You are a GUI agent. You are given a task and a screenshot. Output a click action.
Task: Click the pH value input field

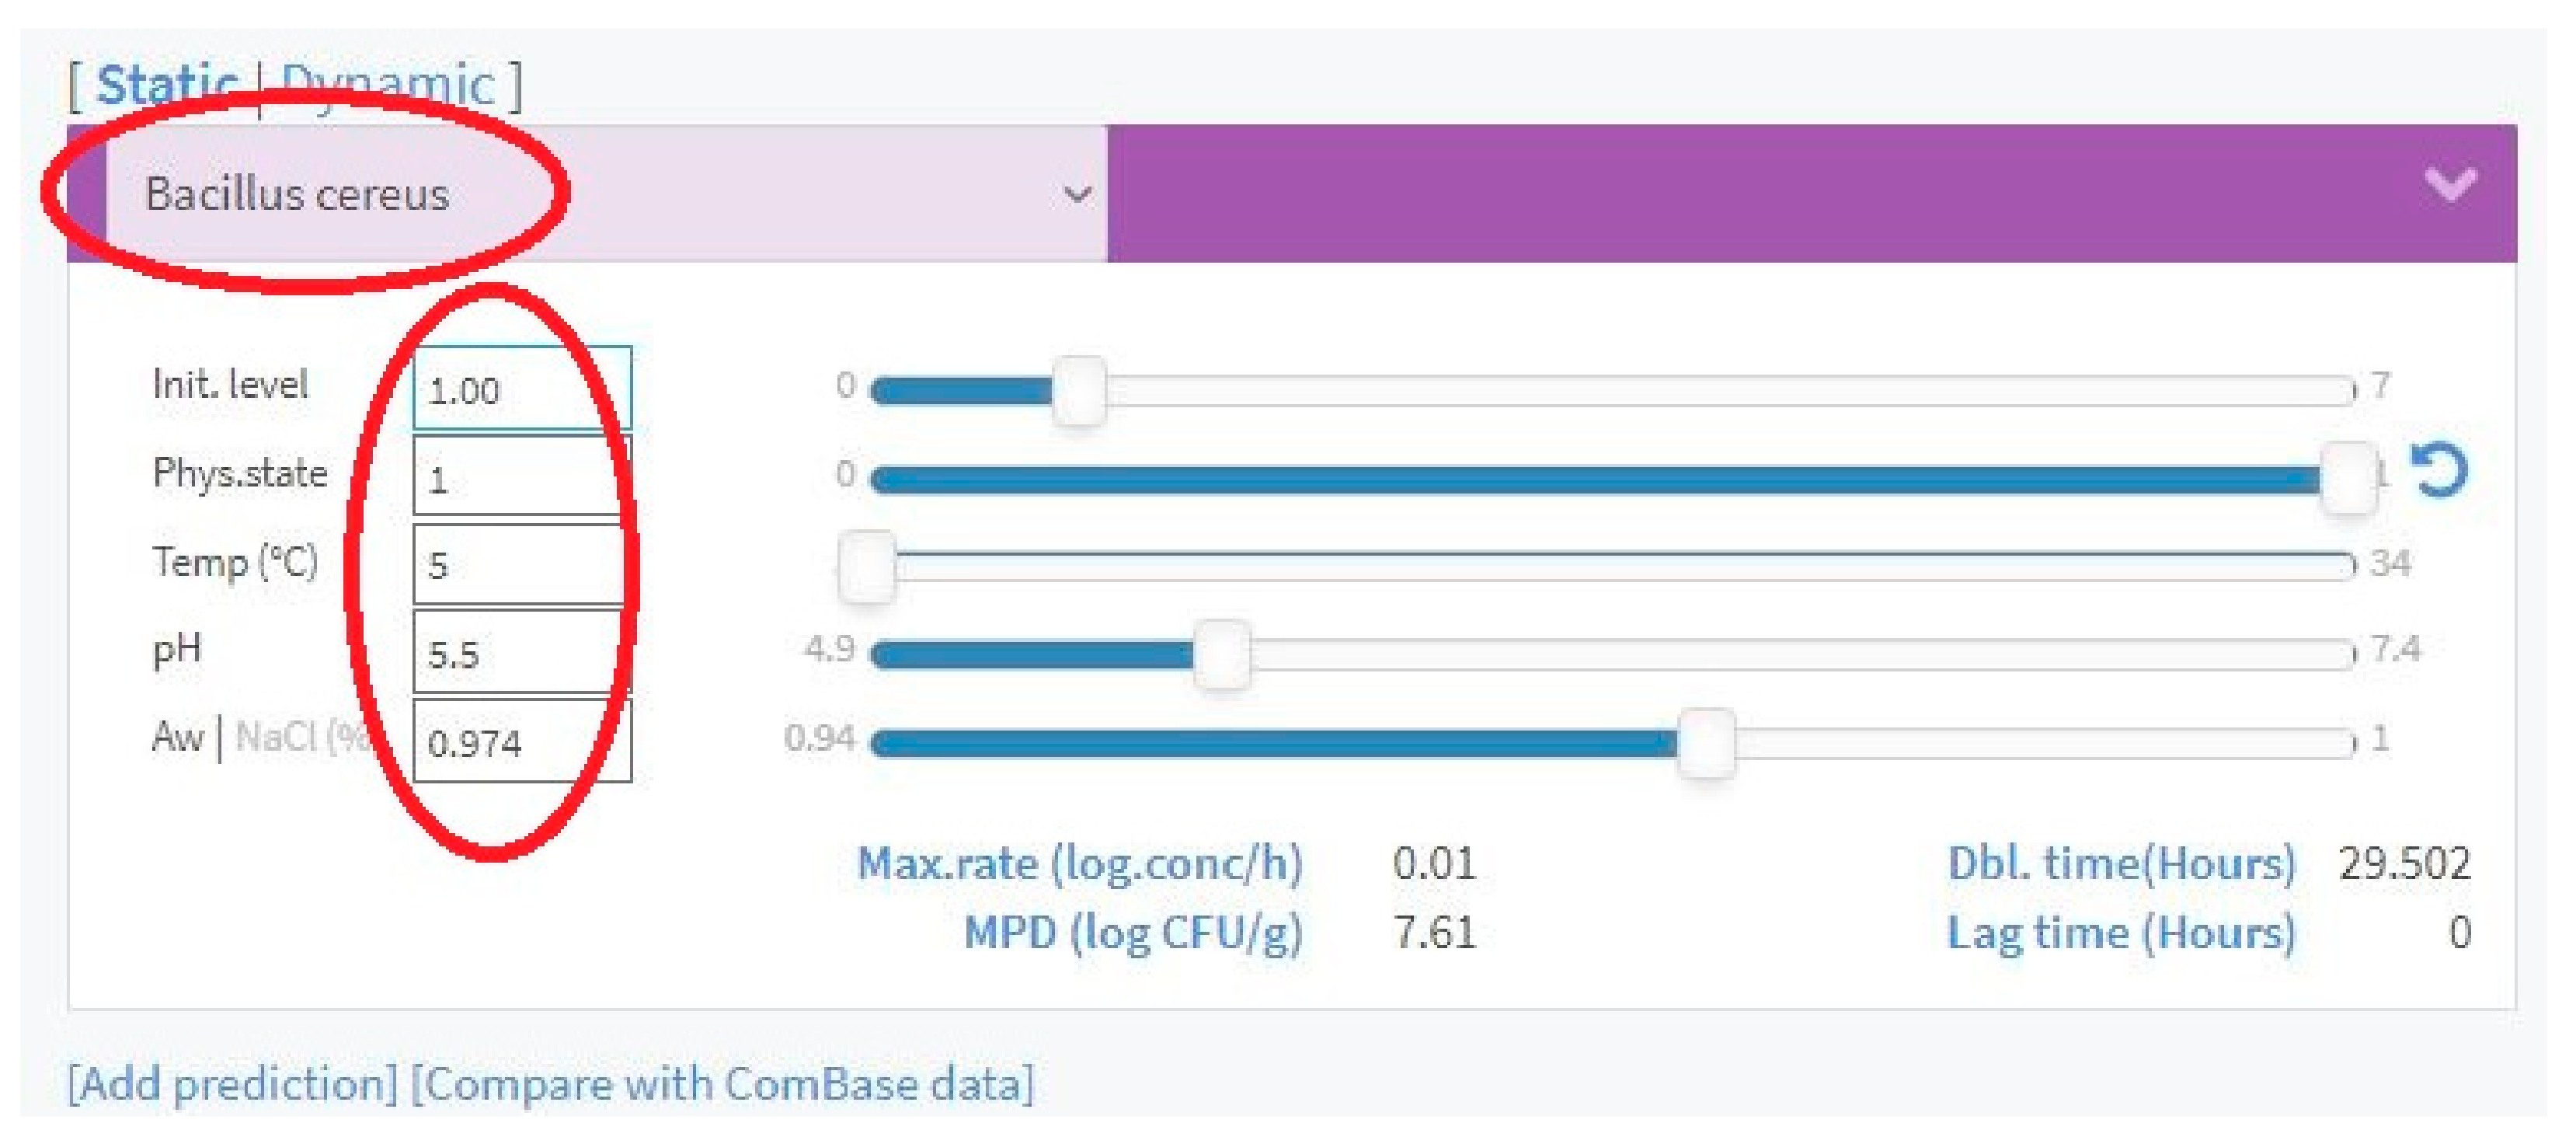(521, 653)
